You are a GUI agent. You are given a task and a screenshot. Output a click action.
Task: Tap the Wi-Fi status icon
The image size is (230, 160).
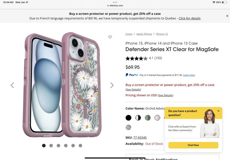click(214, 2)
